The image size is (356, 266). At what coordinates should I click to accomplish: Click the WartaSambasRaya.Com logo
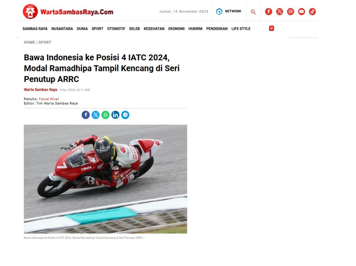[x=68, y=11]
